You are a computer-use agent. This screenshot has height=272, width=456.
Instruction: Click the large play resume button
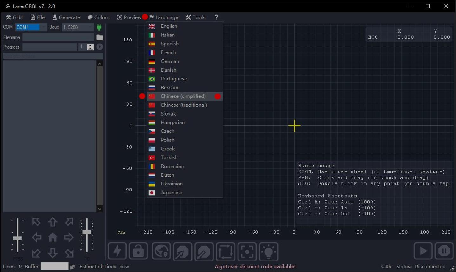point(423,251)
